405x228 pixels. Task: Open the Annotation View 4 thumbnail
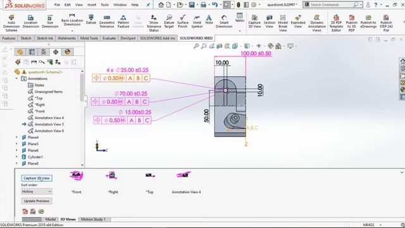[x=184, y=175]
